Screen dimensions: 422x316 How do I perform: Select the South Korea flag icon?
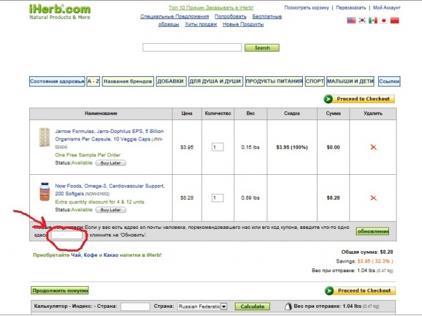pos(362,20)
